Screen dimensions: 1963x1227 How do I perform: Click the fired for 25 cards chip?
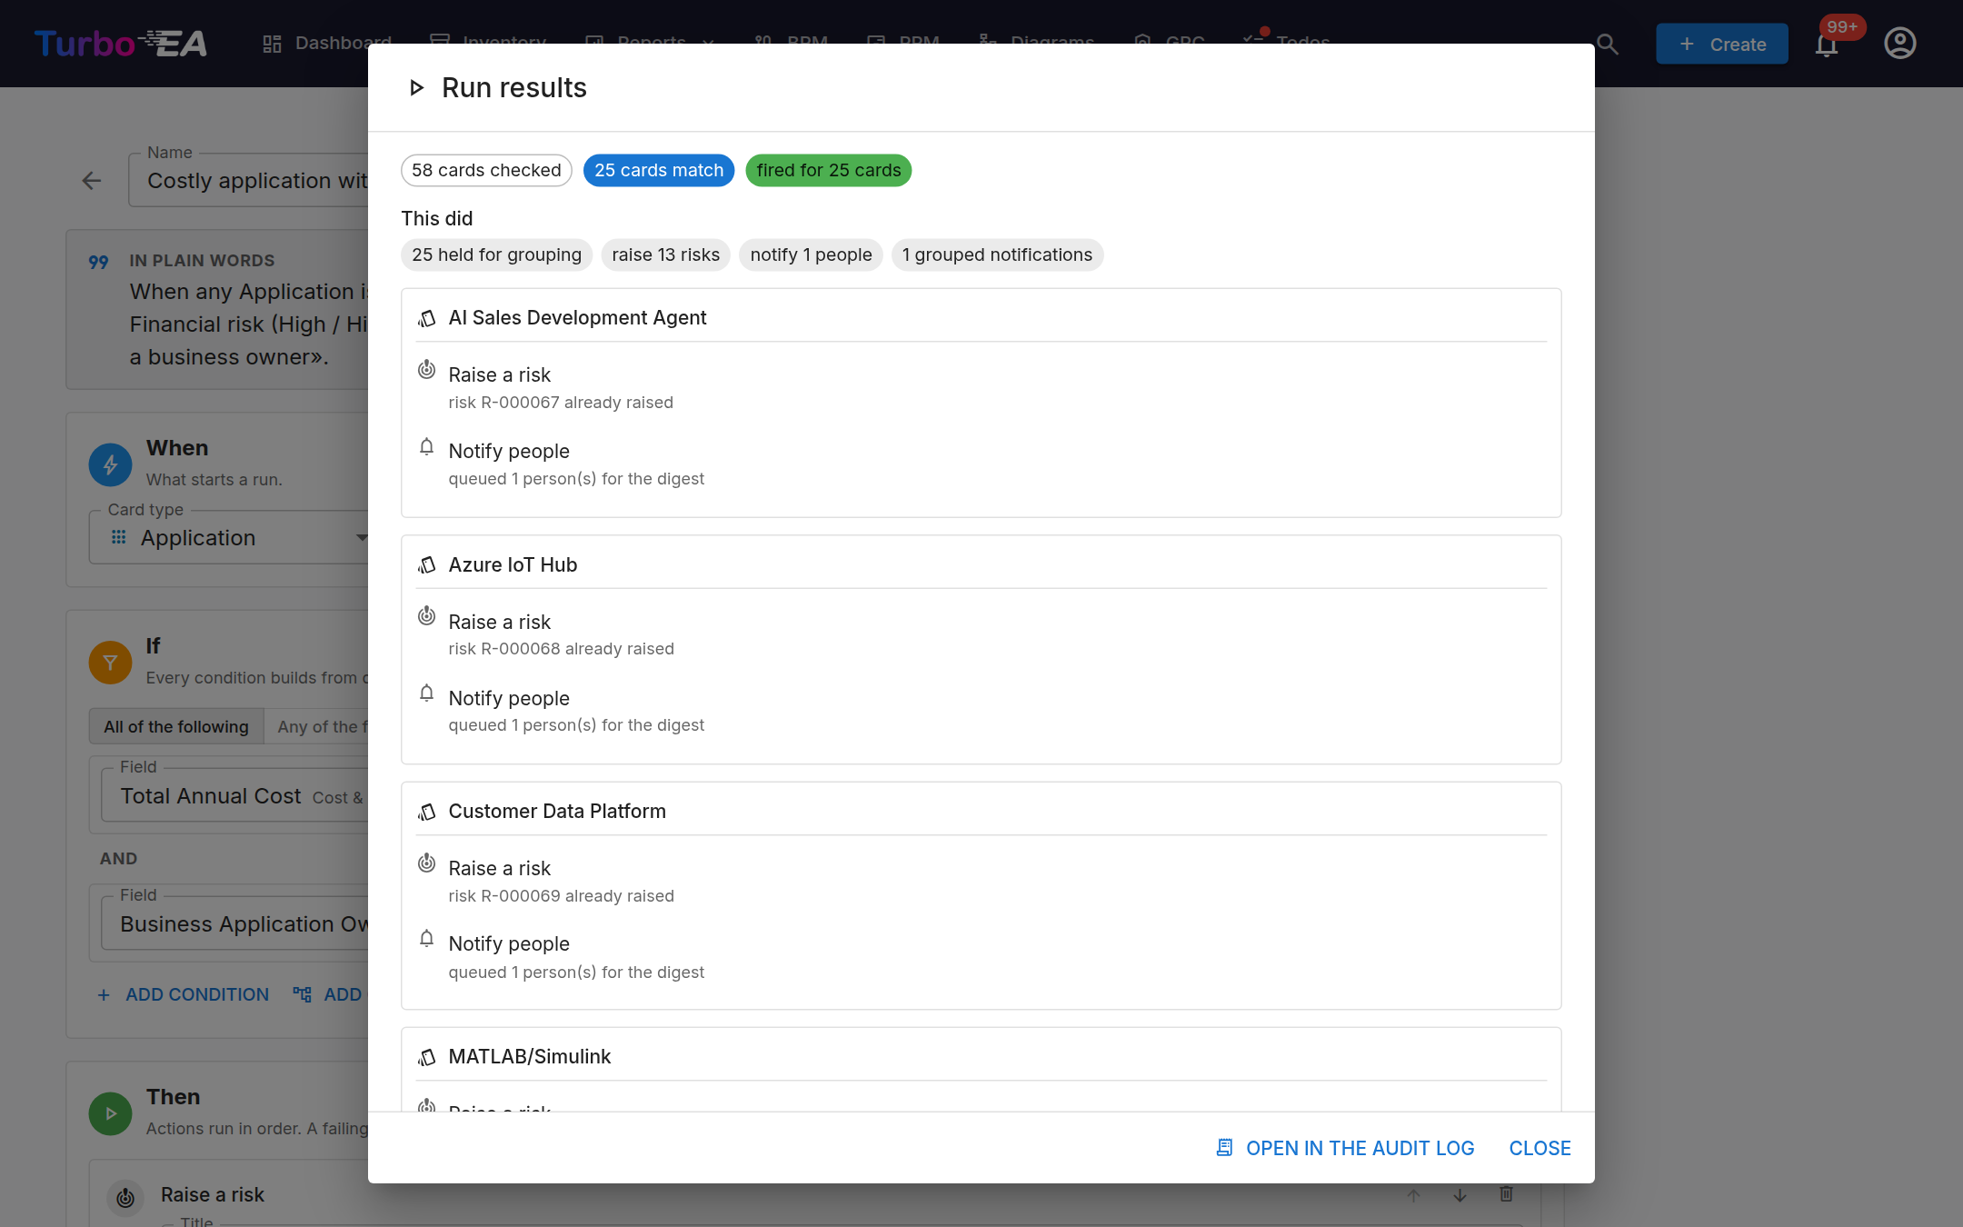(x=829, y=171)
